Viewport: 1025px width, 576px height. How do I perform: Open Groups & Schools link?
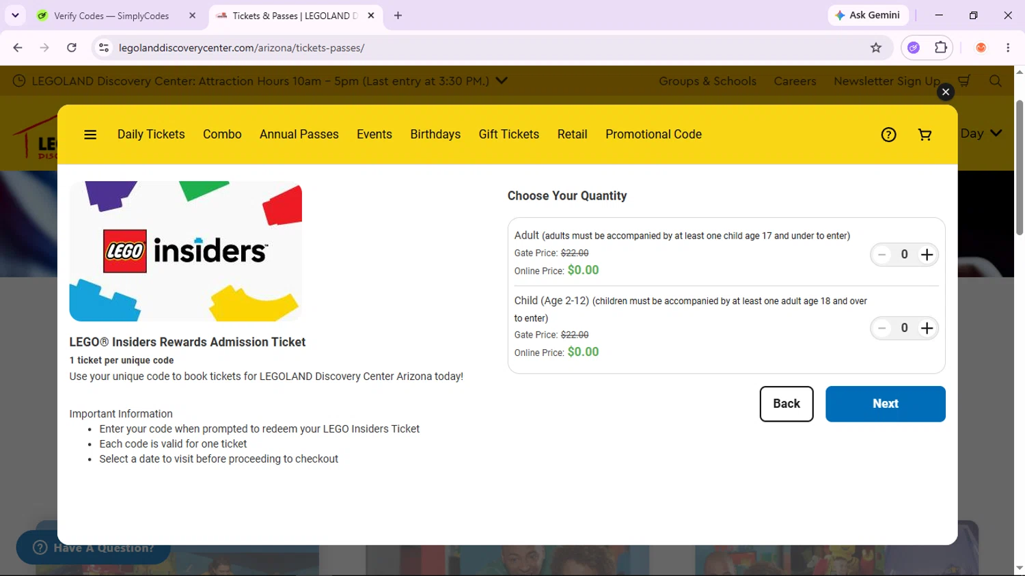click(707, 81)
